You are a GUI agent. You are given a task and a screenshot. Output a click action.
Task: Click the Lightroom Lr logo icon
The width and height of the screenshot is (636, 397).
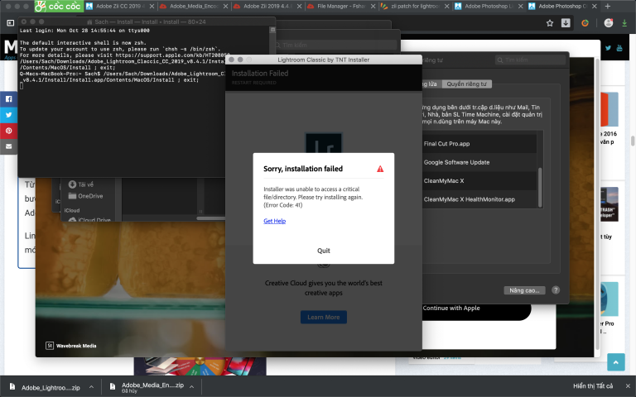323,142
